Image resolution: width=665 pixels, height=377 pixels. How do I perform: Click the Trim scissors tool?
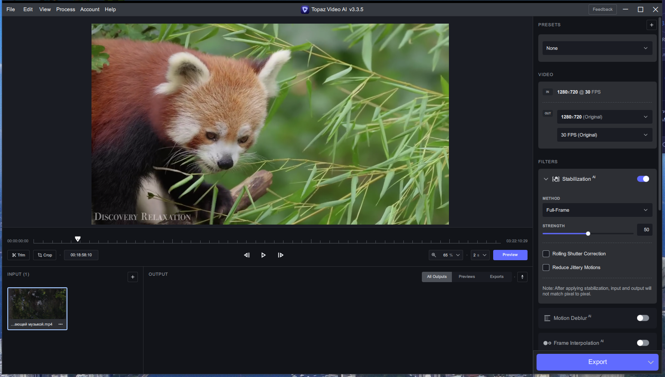tap(18, 255)
